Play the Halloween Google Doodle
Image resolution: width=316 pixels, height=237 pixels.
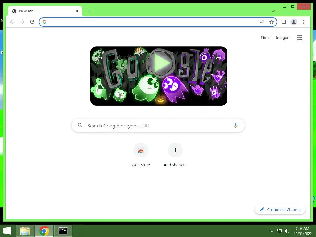(160, 64)
